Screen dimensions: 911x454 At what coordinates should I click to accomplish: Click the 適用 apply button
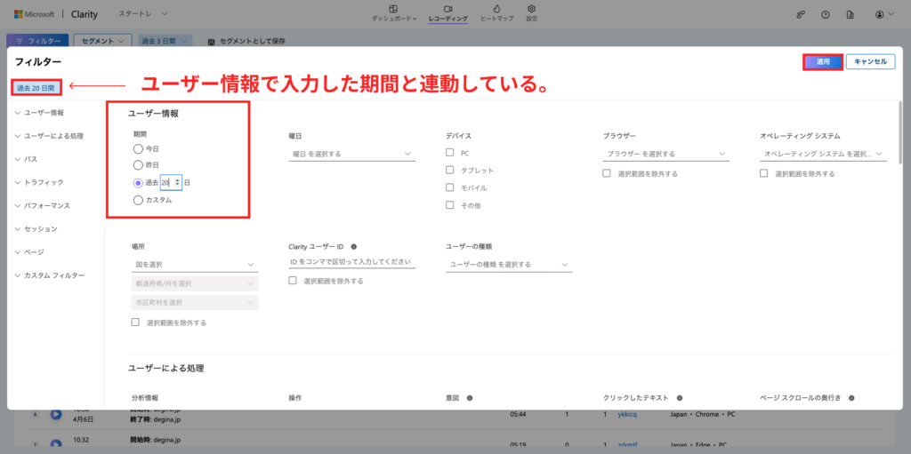[x=823, y=61]
